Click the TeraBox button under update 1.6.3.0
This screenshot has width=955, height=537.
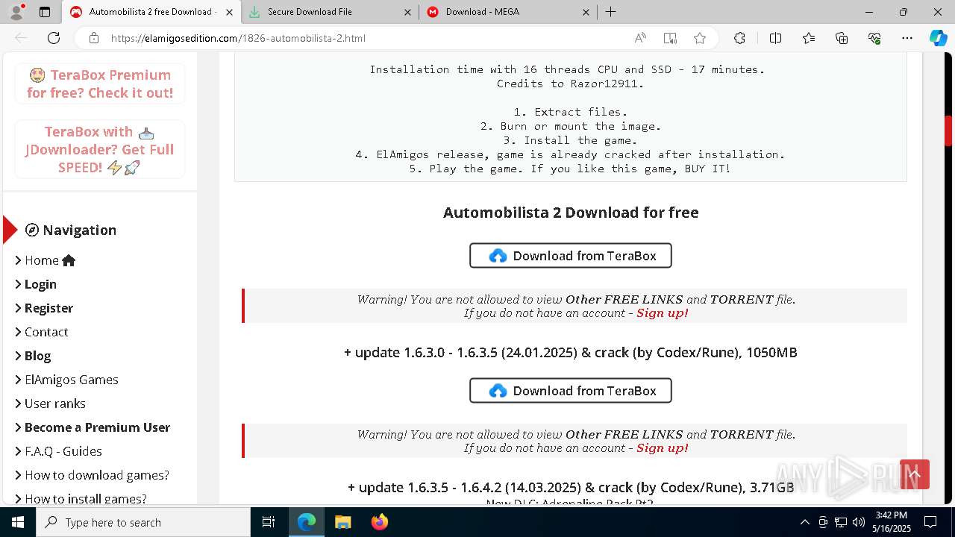tap(571, 391)
